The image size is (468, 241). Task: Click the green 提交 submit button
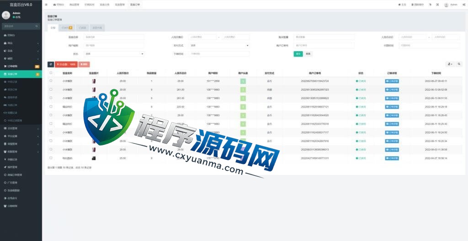coord(298,54)
